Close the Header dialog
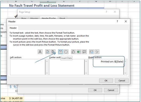The width and height of the screenshot is (141, 102). tap(126, 21)
